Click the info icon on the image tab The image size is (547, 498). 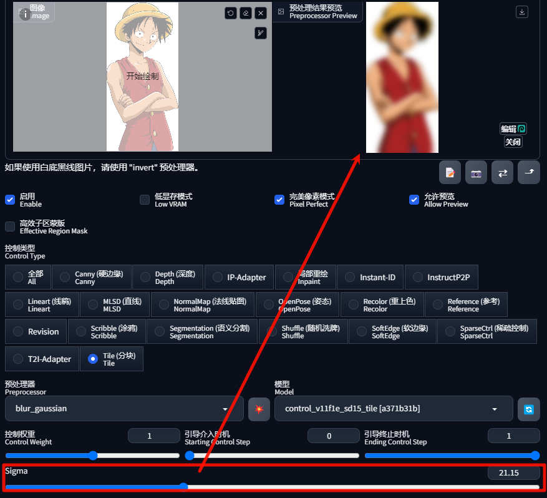[25, 14]
